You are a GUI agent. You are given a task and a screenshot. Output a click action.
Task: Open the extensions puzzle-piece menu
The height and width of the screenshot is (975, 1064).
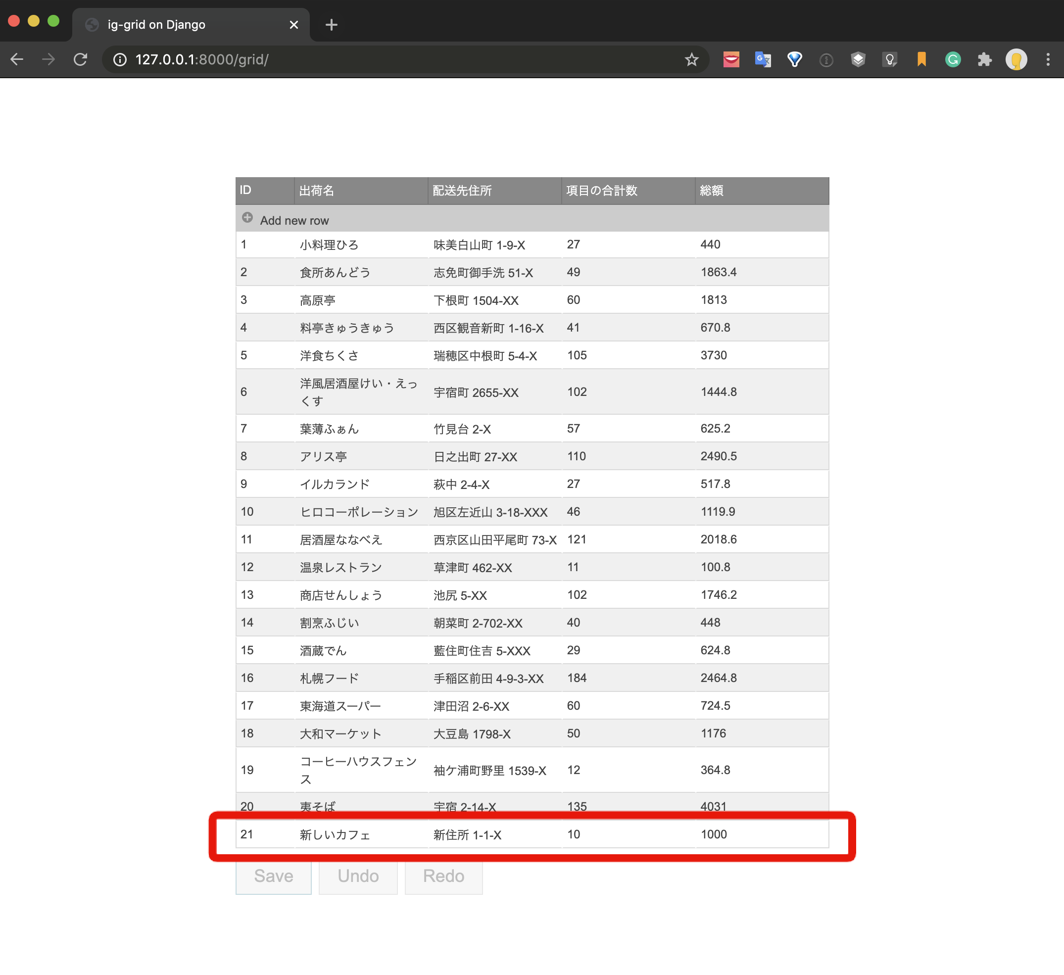tap(984, 60)
